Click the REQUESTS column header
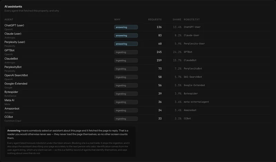 click(155, 20)
